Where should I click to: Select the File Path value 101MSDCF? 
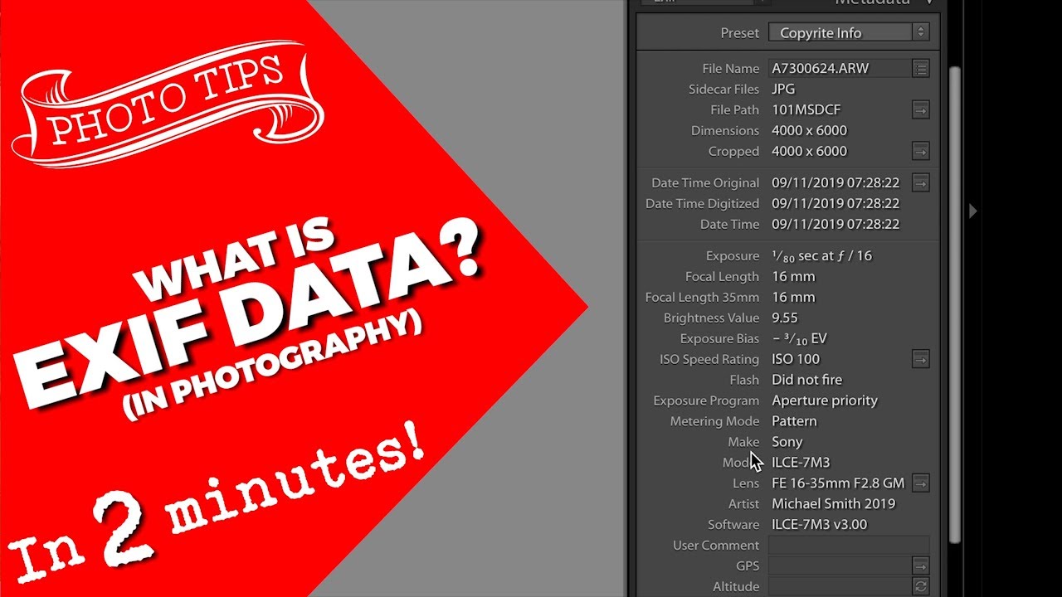806,109
